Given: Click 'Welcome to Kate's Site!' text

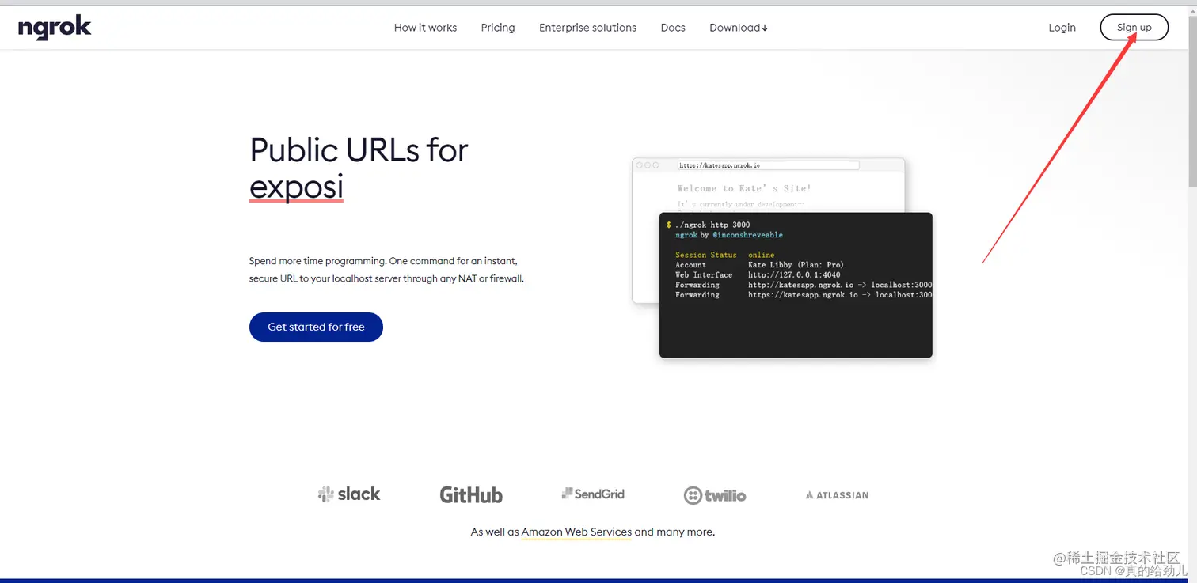Looking at the screenshot, I should [744, 188].
